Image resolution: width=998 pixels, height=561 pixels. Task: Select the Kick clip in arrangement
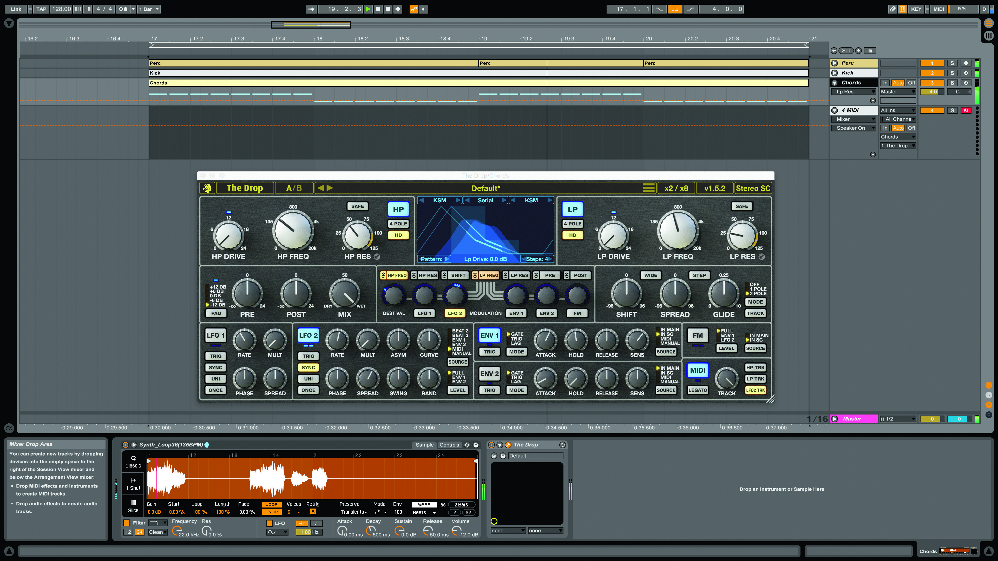[x=479, y=73]
